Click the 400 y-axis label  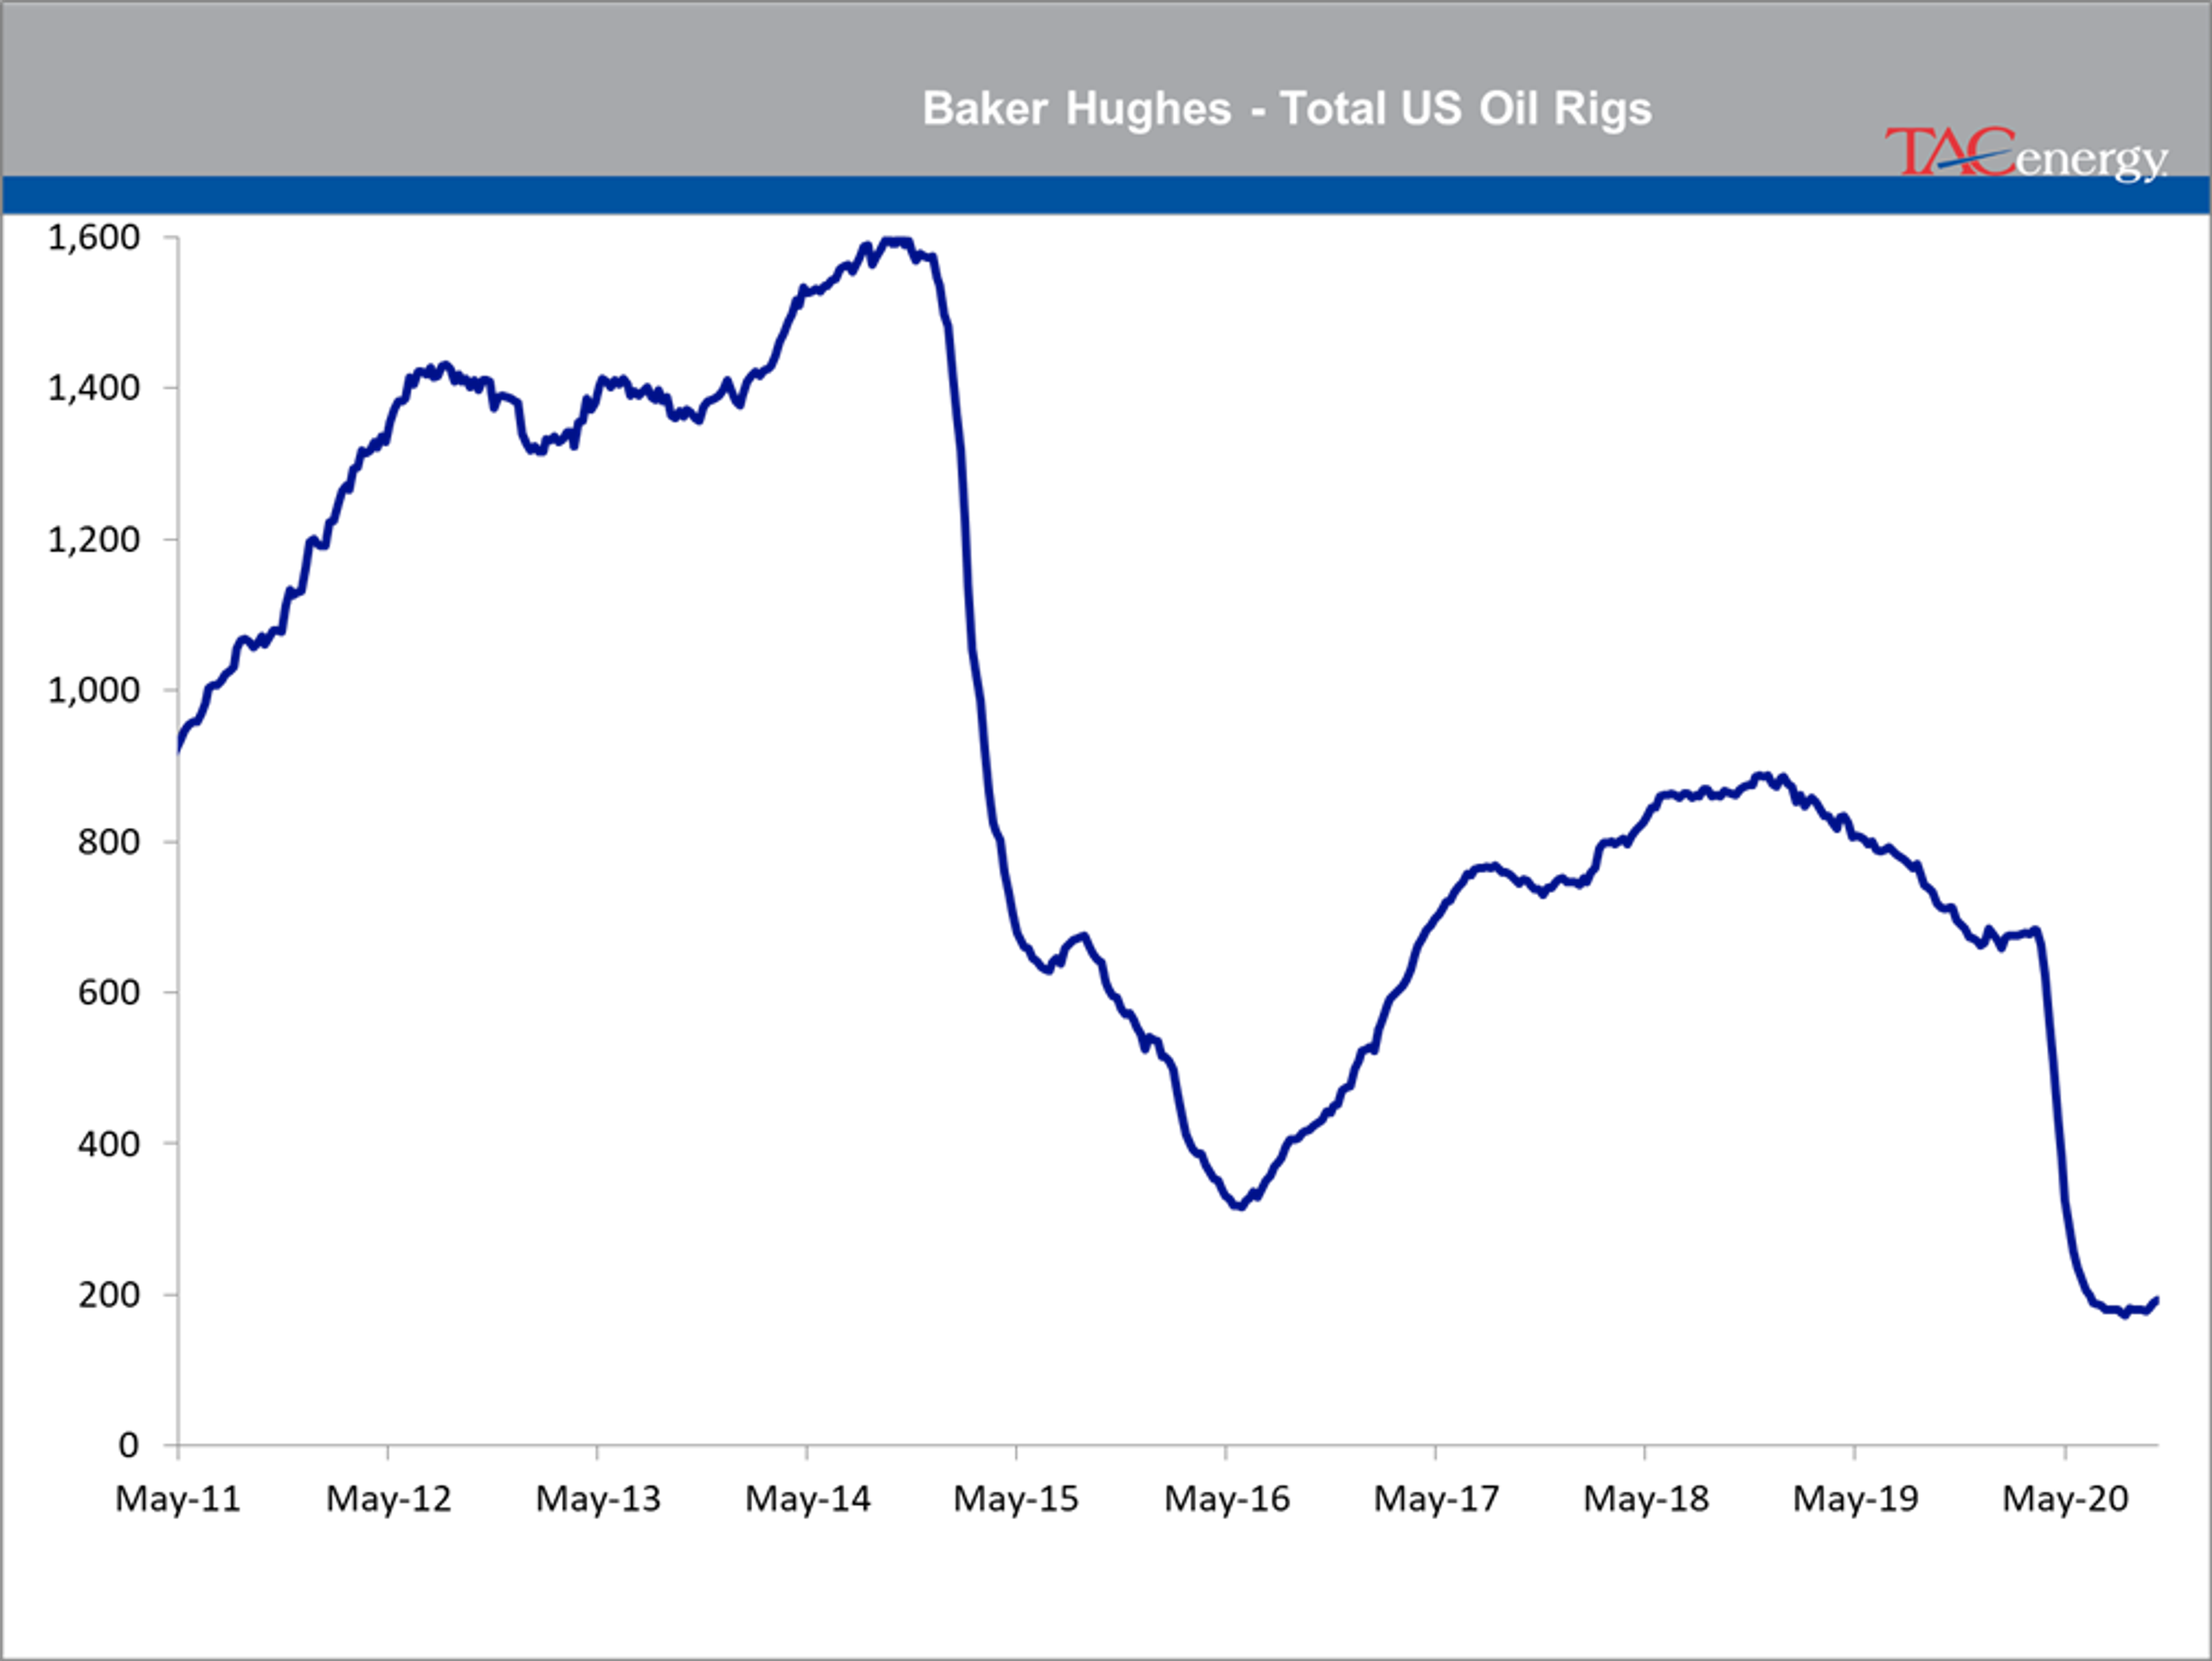[x=108, y=1144]
